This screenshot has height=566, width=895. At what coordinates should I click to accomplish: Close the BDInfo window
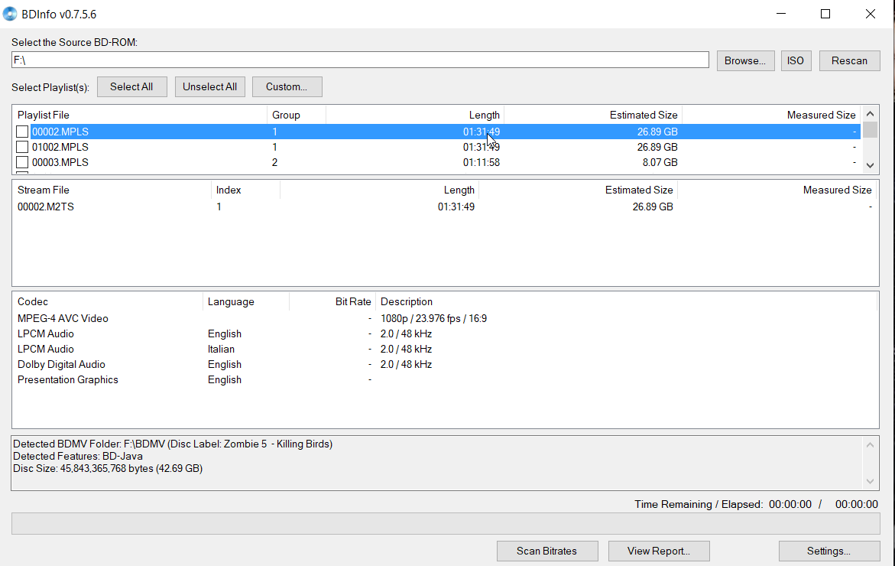pyautogui.click(x=871, y=14)
